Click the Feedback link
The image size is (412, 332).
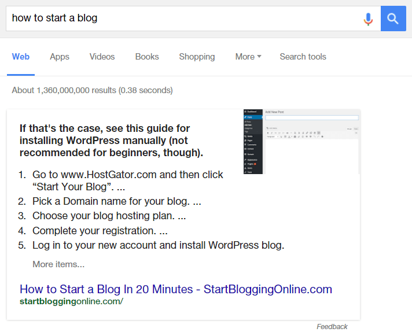pos(332,326)
